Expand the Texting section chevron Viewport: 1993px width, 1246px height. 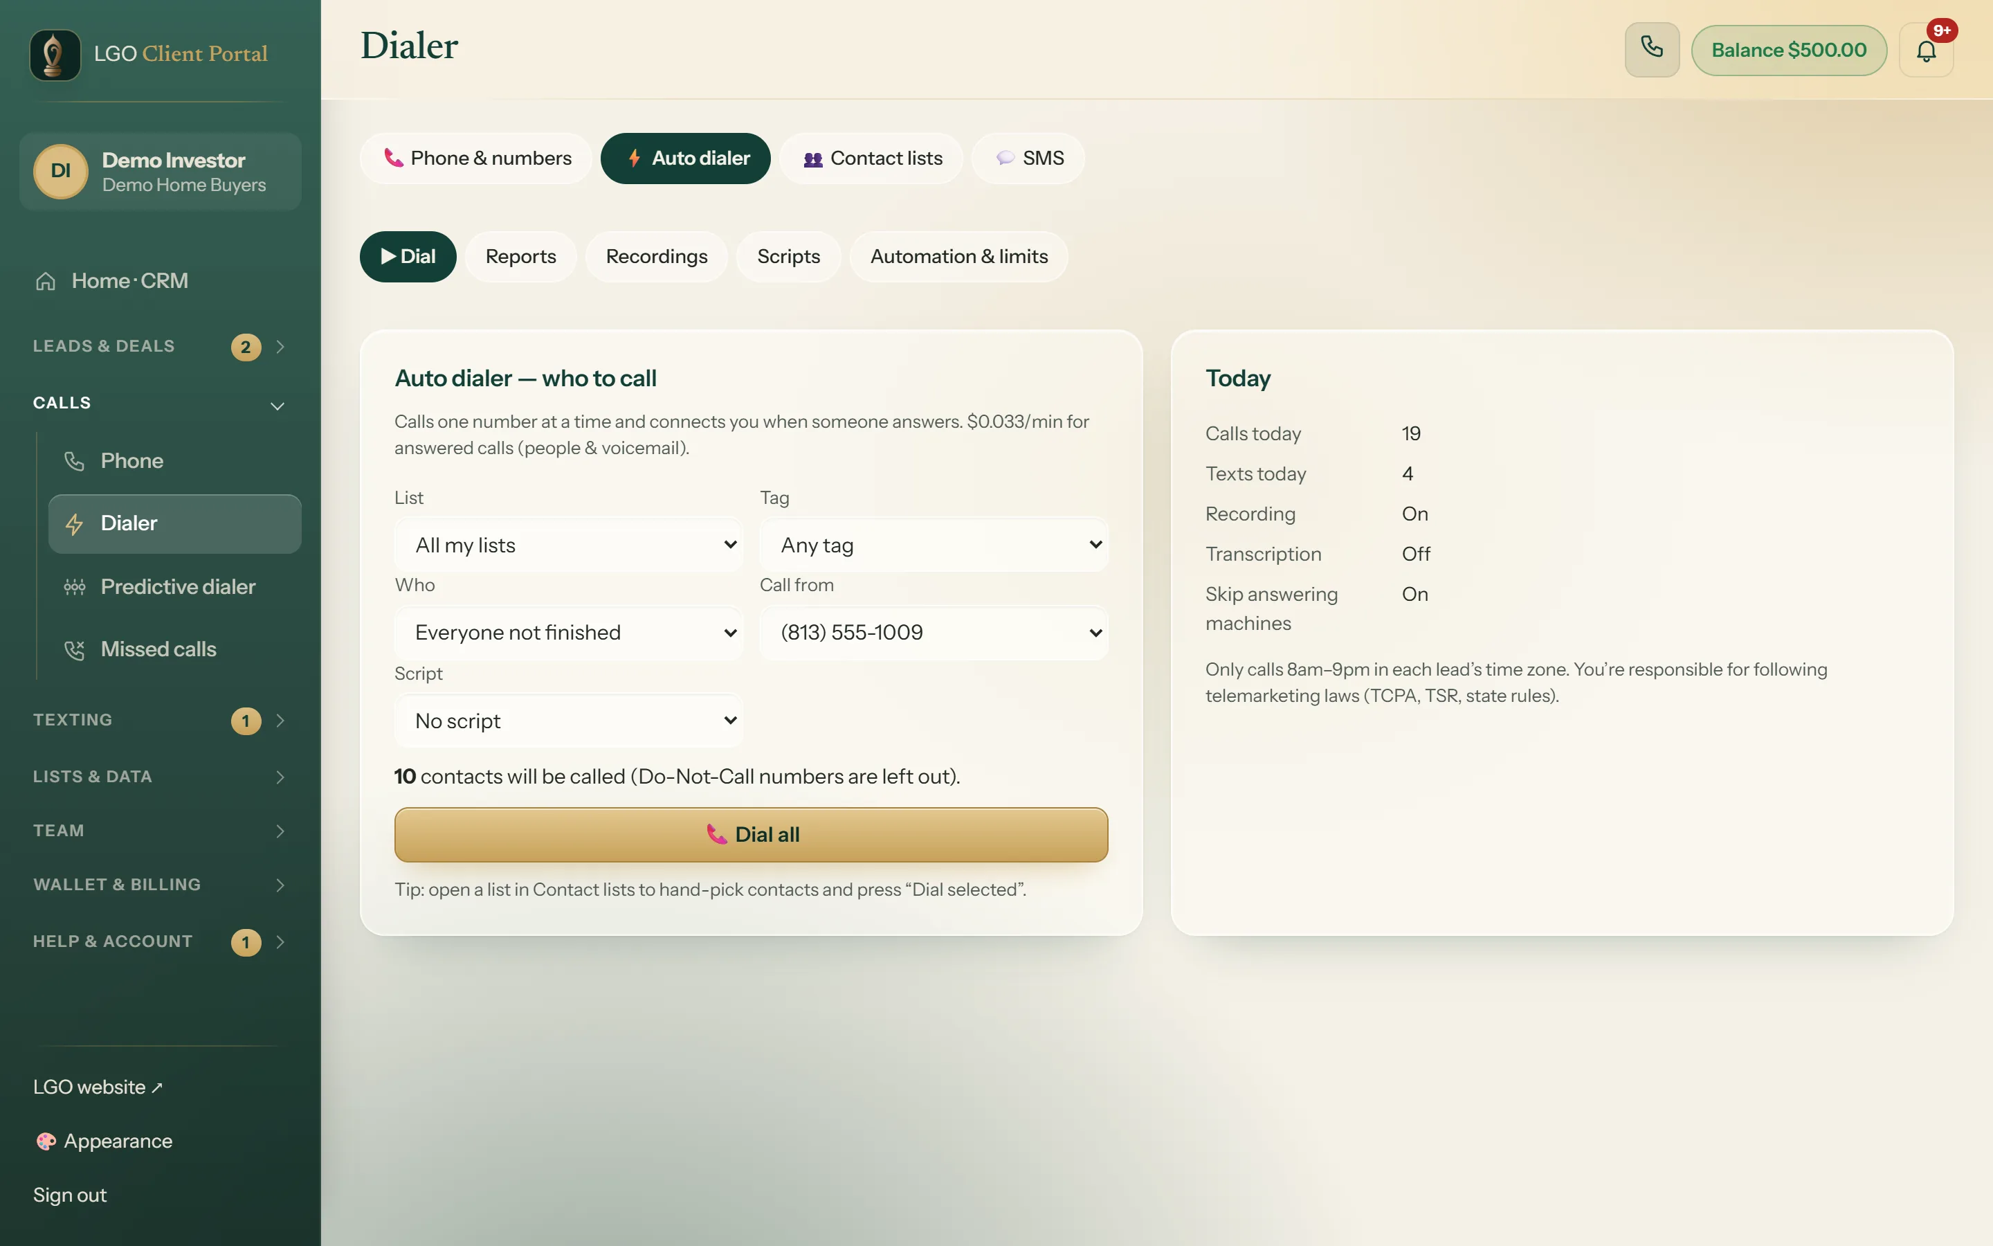tap(280, 721)
